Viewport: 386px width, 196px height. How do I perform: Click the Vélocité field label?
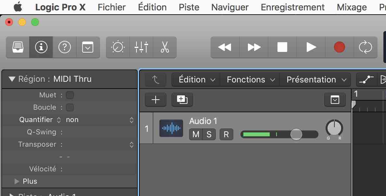click(x=43, y=169)
